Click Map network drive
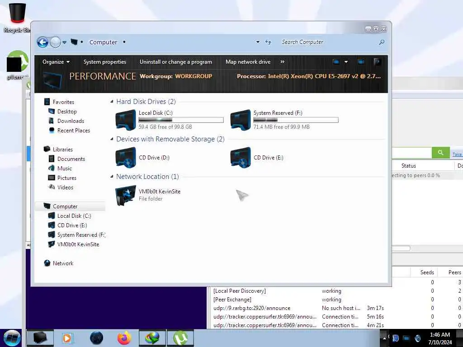 (248, 61)
